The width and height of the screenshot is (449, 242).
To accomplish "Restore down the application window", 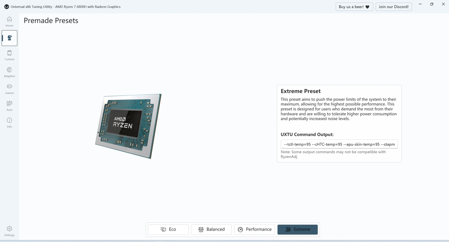I will click(432, 4).
